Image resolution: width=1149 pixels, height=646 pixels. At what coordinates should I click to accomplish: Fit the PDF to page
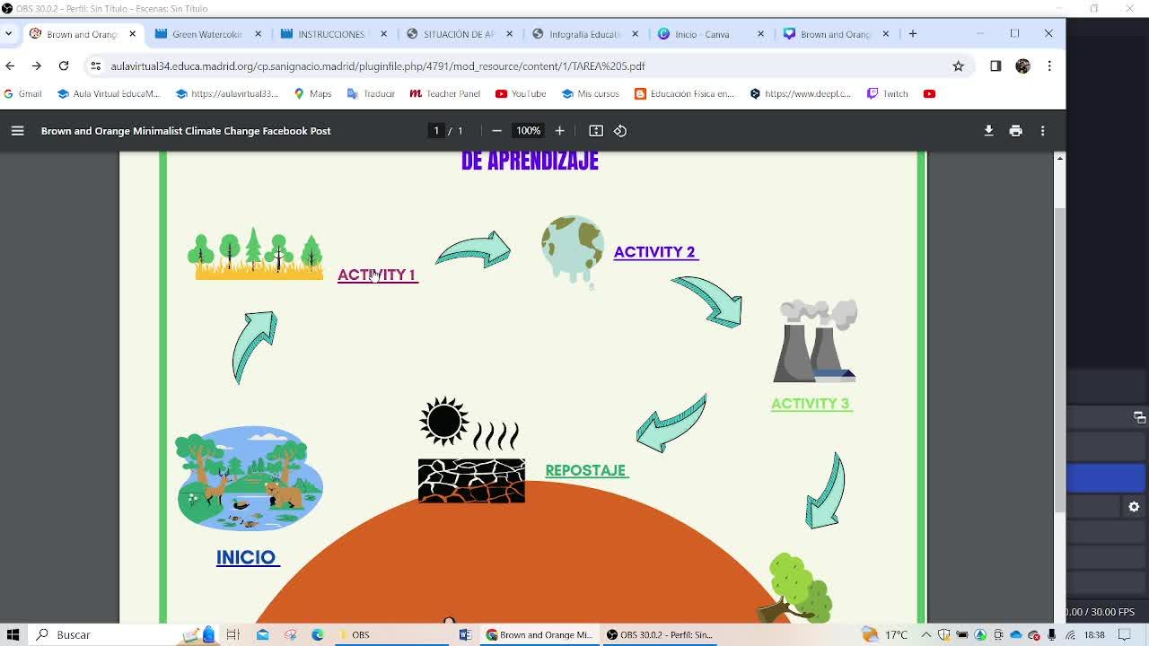click(x=596, y=131)
